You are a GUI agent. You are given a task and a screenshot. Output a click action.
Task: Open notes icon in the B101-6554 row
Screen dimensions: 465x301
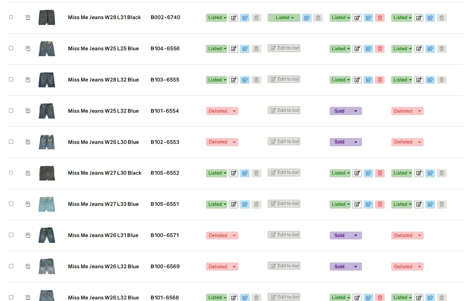tap(28, 111)
